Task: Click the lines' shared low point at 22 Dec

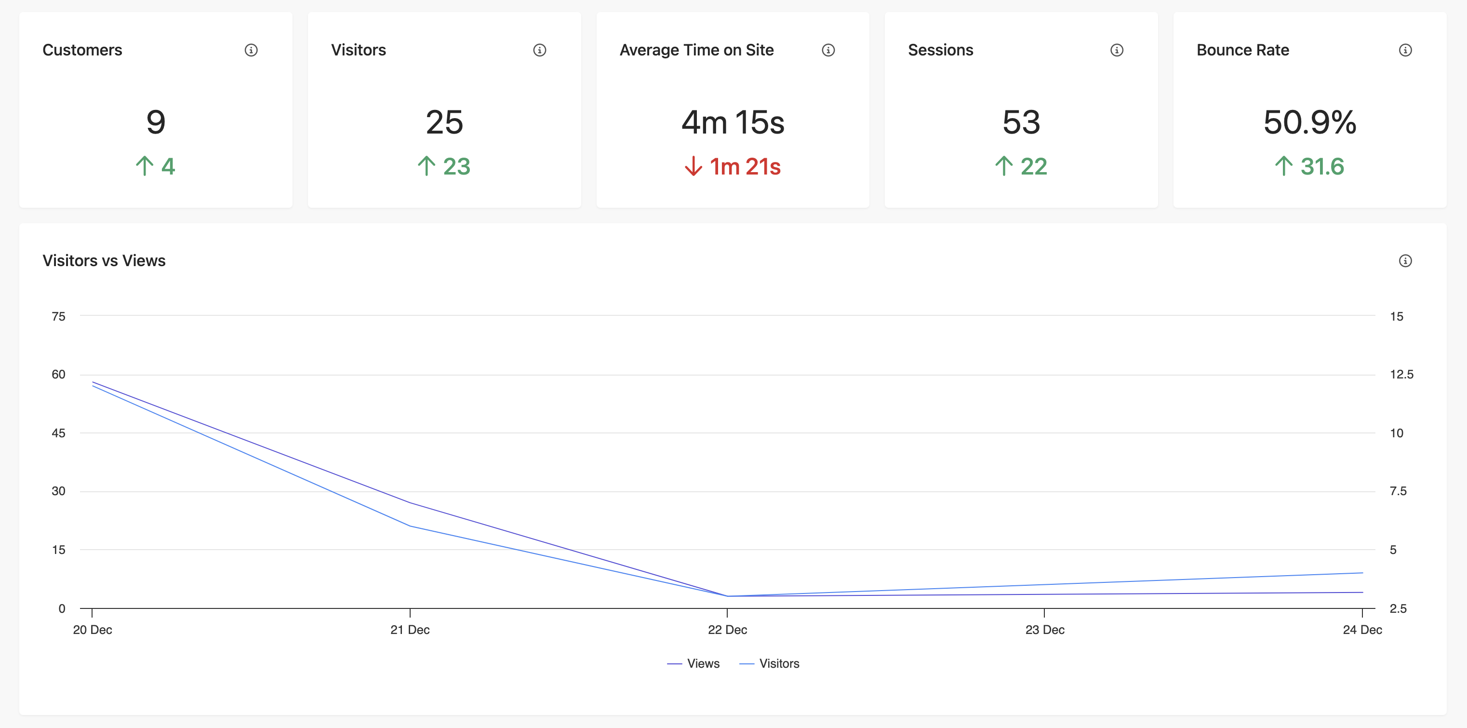Action: tap(727, 596)
